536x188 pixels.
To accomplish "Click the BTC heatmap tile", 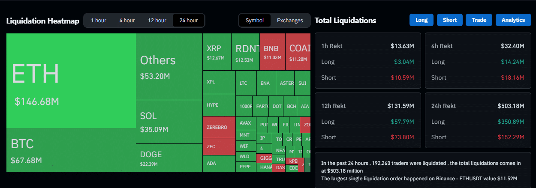I will pyautogui.click(x=71, y=150).
